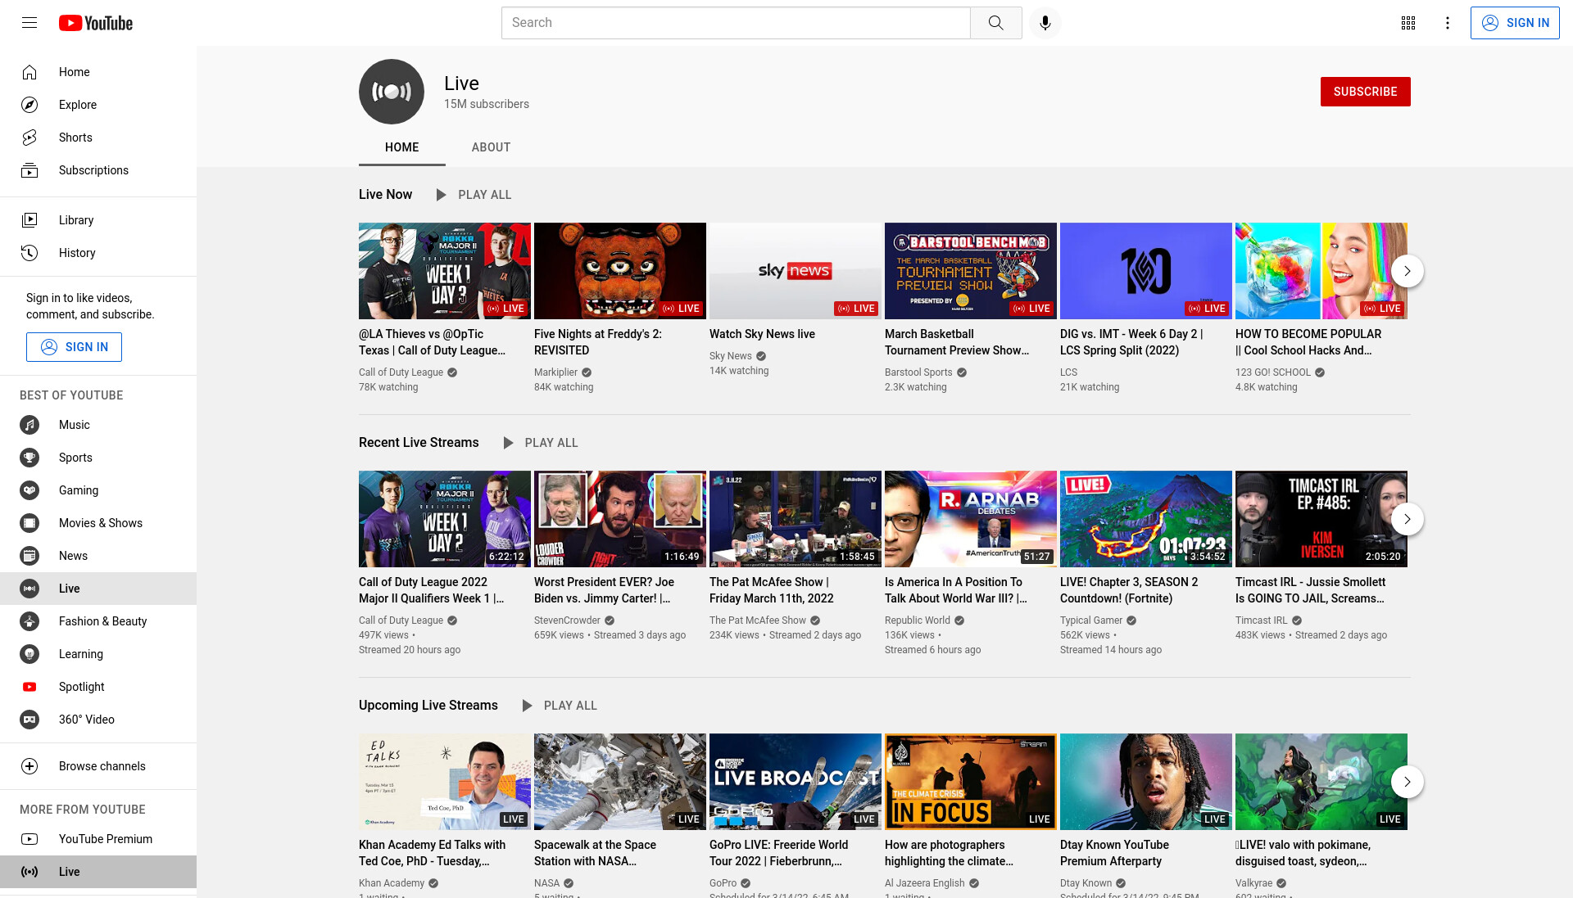Viewport: 1573px width, 898px height.
Task: Switch to the ABOUT tab
Action: click(x=491, y=147)
